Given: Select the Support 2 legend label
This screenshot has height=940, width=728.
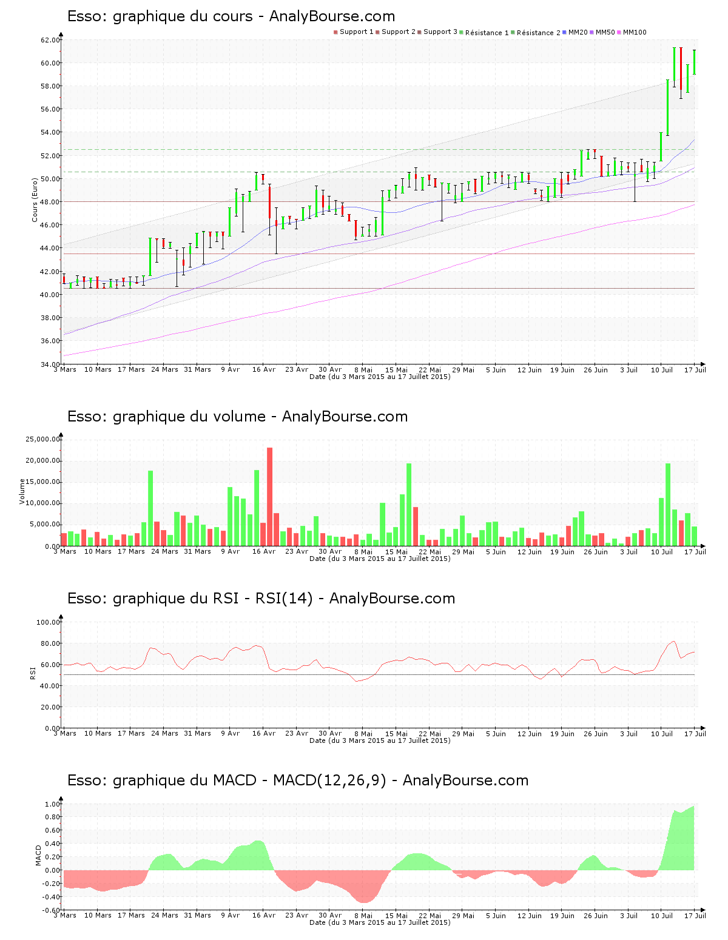Looking at the screenshot, I should 399,32.
